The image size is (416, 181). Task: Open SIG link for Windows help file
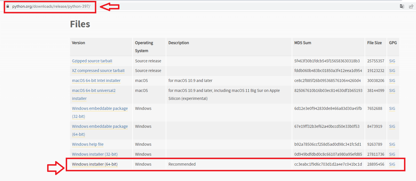click(392, 144)
